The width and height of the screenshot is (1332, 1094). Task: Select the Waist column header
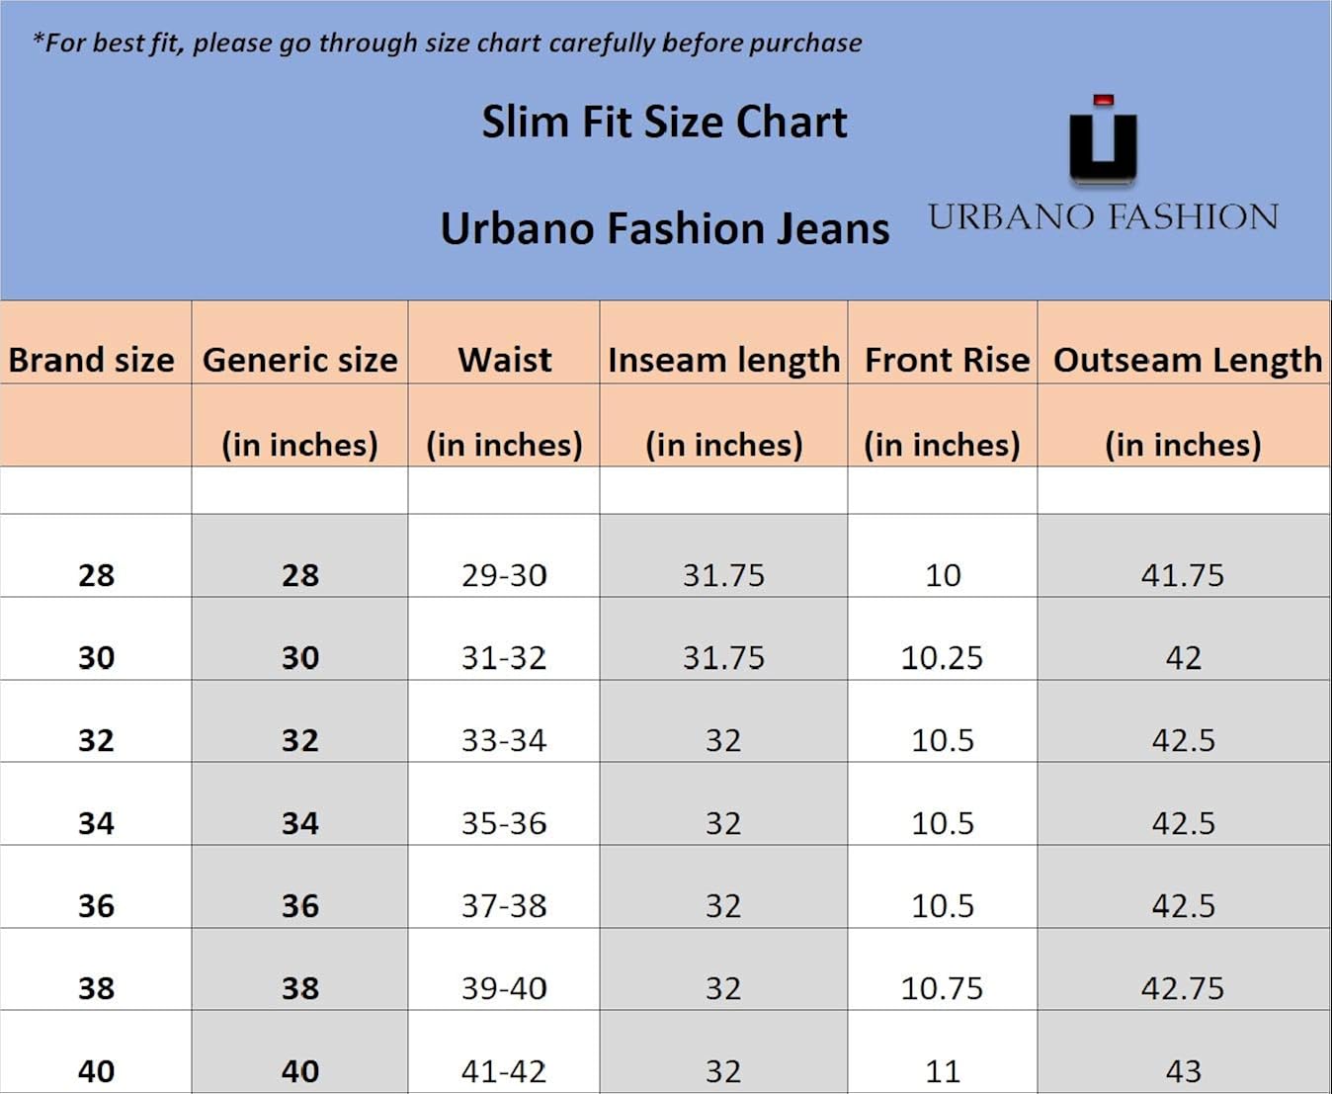504,360
